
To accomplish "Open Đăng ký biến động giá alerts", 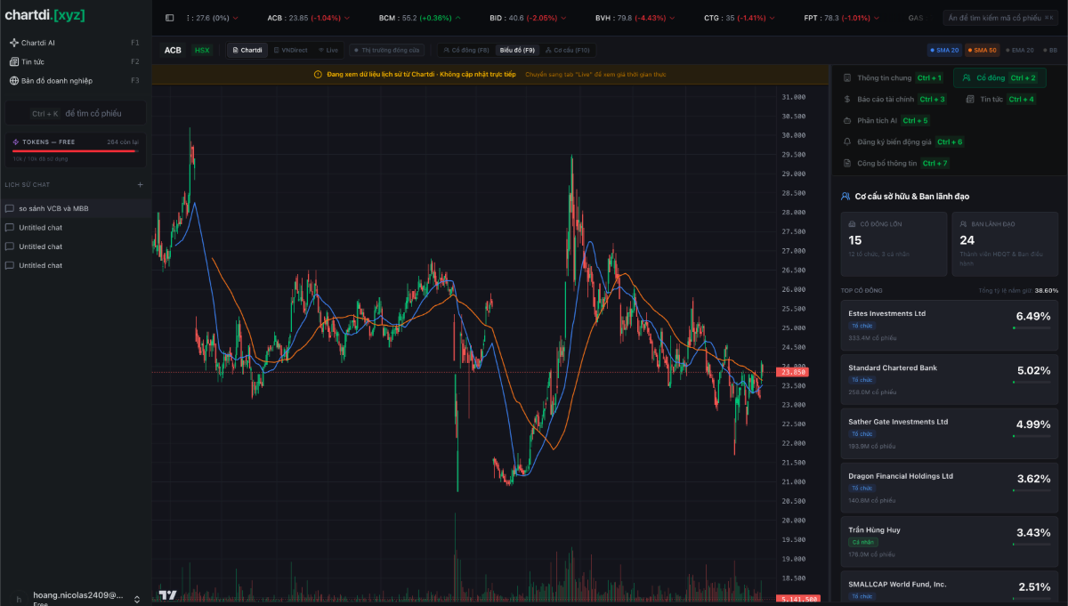I will [903, 141].
